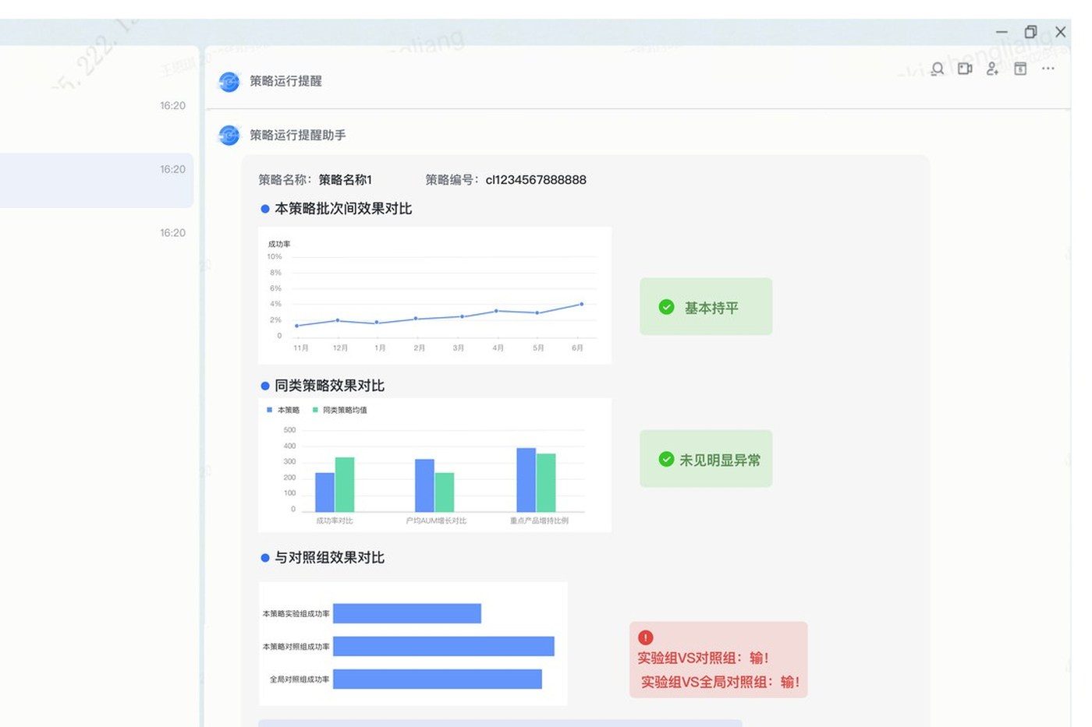The image size is (1092, 727).
Task: Select the highlighted conversation at 16:20
Action: 97,180
